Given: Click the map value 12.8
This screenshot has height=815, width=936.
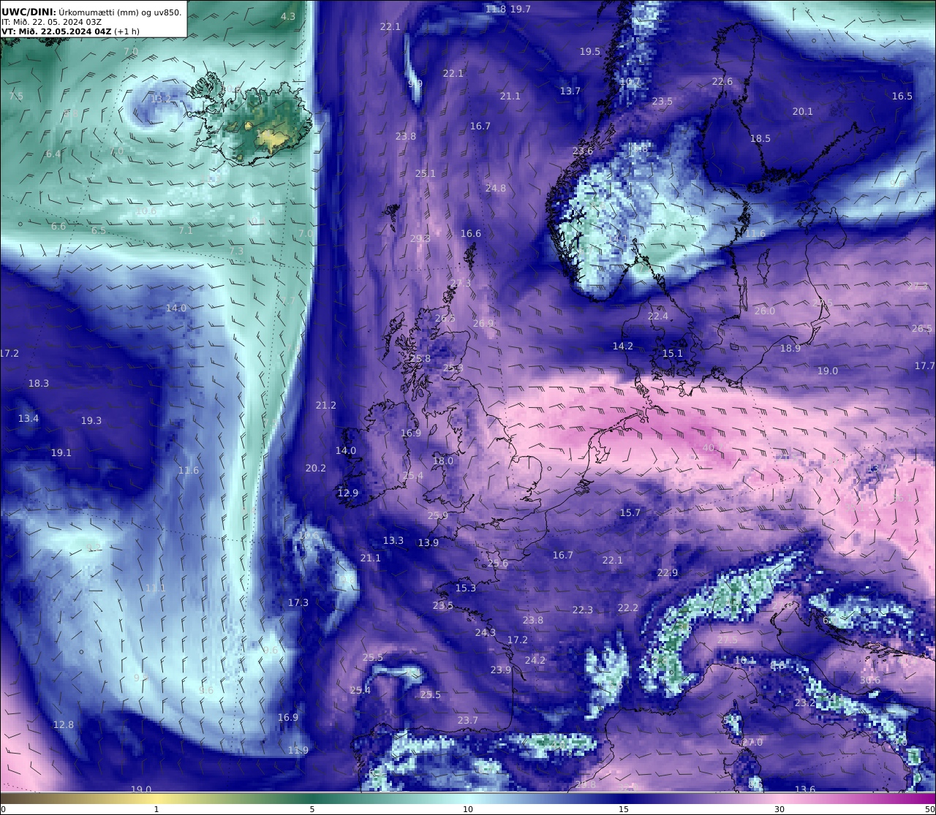Looking at the screenshot, I should tap(64, 724).
